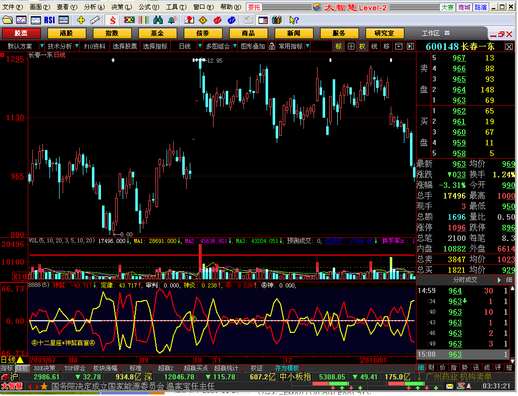
Task: Expand the 技术分析 dropdown arrow
Action: pos(77,46)
